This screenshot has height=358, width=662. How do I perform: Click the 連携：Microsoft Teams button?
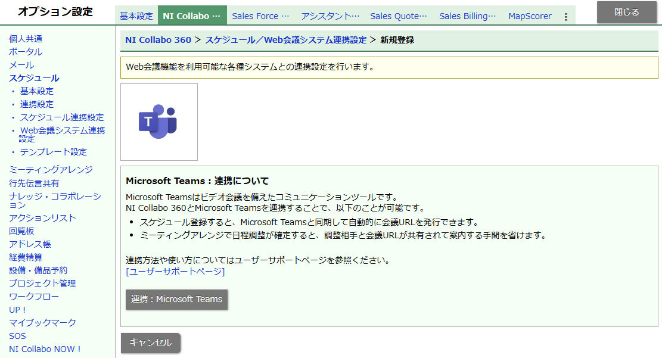(x=176, y=299)
